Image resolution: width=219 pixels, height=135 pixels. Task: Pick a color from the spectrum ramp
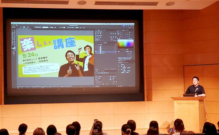pyautogui.click(x=126, y=44)
